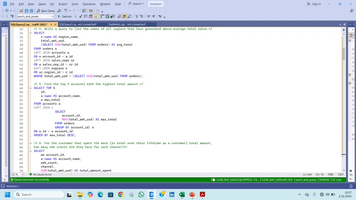Open a file with the folder icon
The height and width of the screenshot is (200, 356).
[21, 10]
